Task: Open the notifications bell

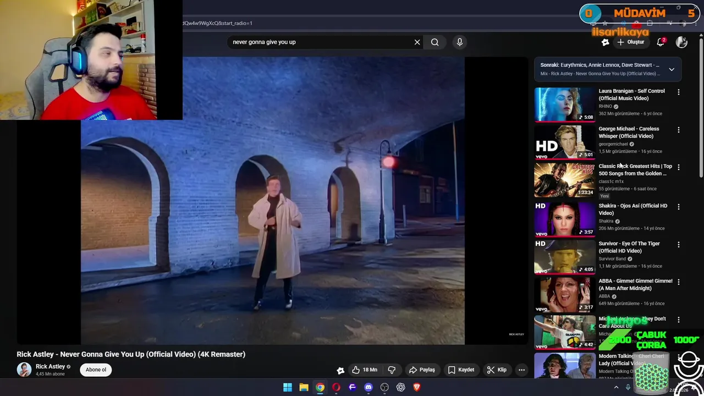Action: [x=661, y=42]
